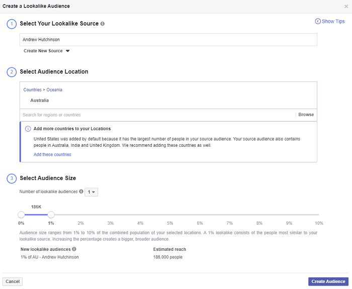Click info icon next to lookalike audiences number
352x289 pixels.
[x=81, y=191]
